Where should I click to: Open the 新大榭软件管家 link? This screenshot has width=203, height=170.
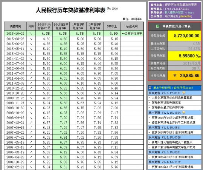[x=174, y=12]
